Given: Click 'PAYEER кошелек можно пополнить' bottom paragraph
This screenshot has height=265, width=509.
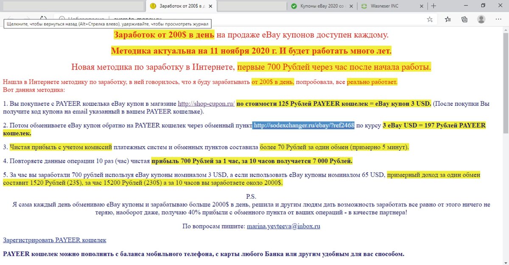Looking at the screenshot, I should tap(204, 254).
